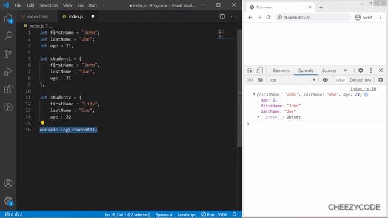Image resolution: width=388 pixels, height=218 pixels.
Task: Activate DevTools inspect element picker
Action: [250, 70]
